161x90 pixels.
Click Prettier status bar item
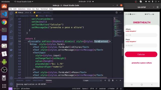click(111, 88)
